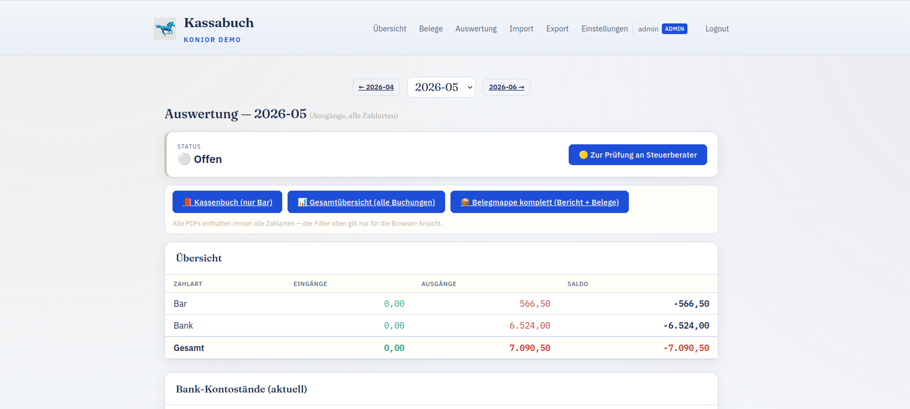This screenshot has width=910, height=409.
Task: Click the PDF hint beginning 'Alle PDFs enthalten'
Action: [x=307, y=224]
